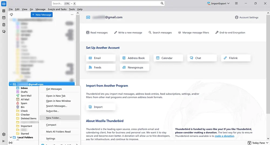Viewport: 270px width, 145px height.
Task: Click the Email account setup button
Action: [x=101, y=58]
